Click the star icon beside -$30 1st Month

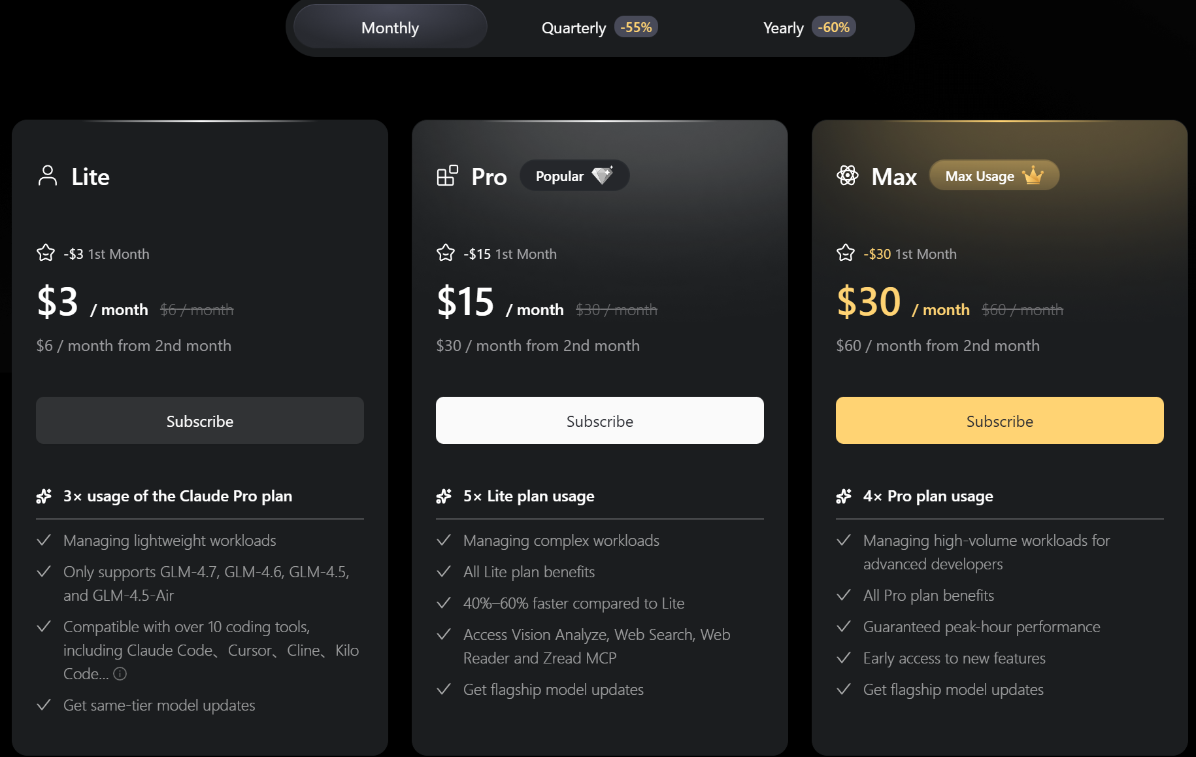tap(846, 253)
